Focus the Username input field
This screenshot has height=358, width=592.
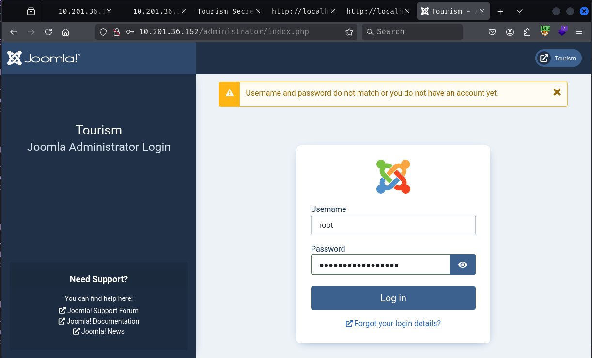pos(393,225)
